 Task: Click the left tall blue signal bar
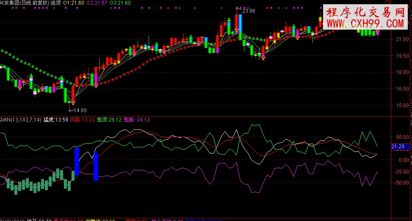77,161
